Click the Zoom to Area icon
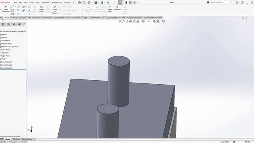This screenshot has height=143, width=254. coord(123,21)
